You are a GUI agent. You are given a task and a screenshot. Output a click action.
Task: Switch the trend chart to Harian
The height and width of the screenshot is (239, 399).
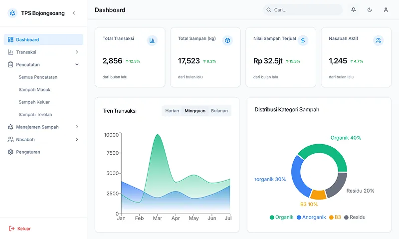click(172, 111)
